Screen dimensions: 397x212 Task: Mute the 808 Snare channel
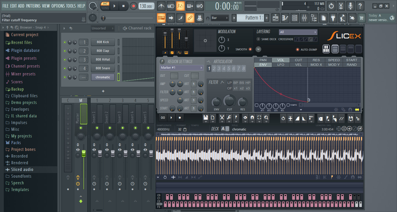point(65,68)
